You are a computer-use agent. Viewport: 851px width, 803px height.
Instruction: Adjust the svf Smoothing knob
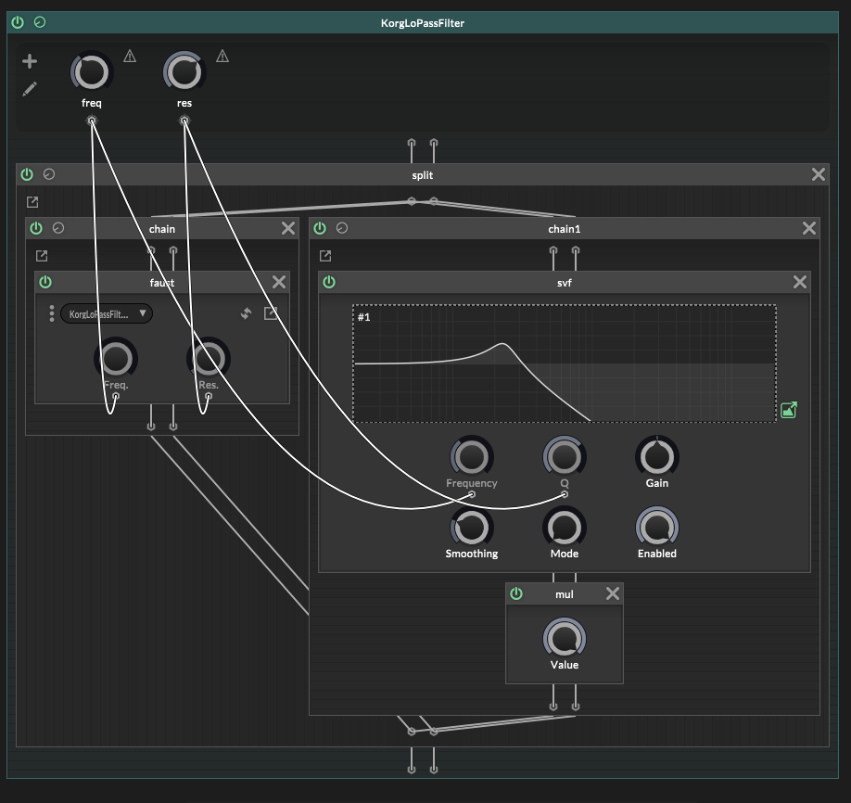[x=472, y=528]
